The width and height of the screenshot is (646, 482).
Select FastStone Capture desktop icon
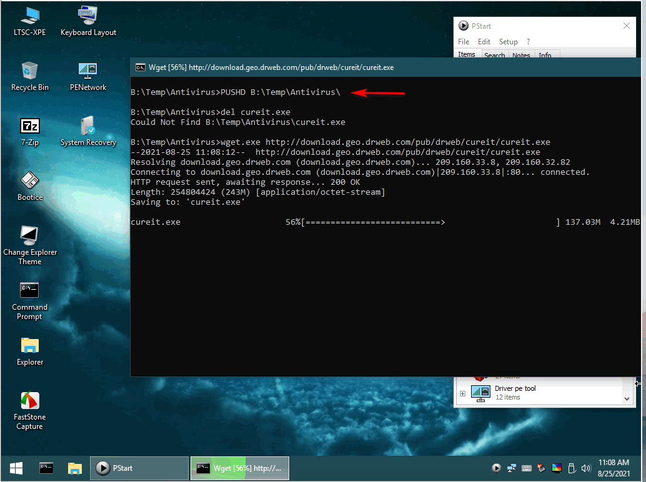click(x=29, y=410)
